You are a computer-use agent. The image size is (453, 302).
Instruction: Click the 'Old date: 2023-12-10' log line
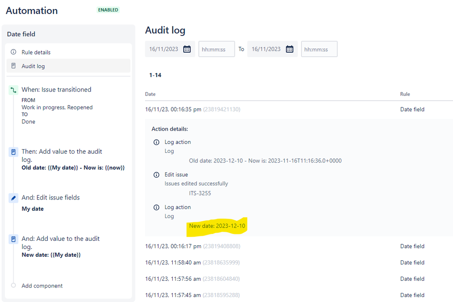coord(265,161)
